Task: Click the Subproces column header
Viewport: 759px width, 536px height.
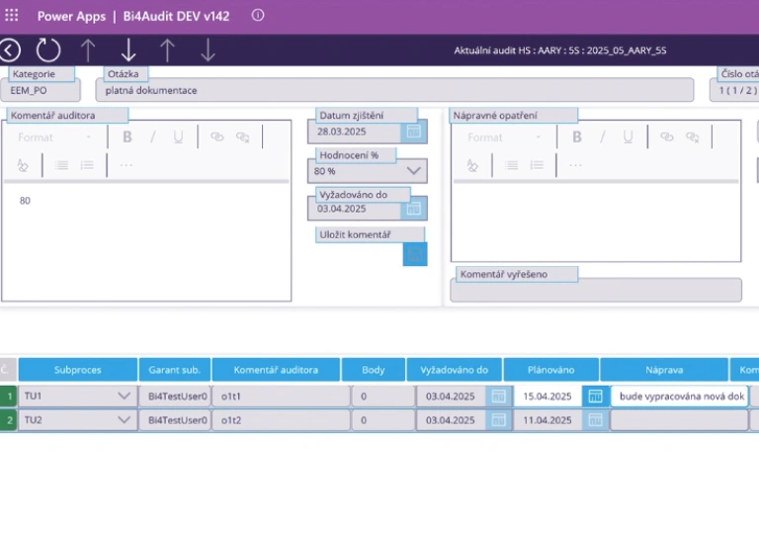Action: [77, 370]
